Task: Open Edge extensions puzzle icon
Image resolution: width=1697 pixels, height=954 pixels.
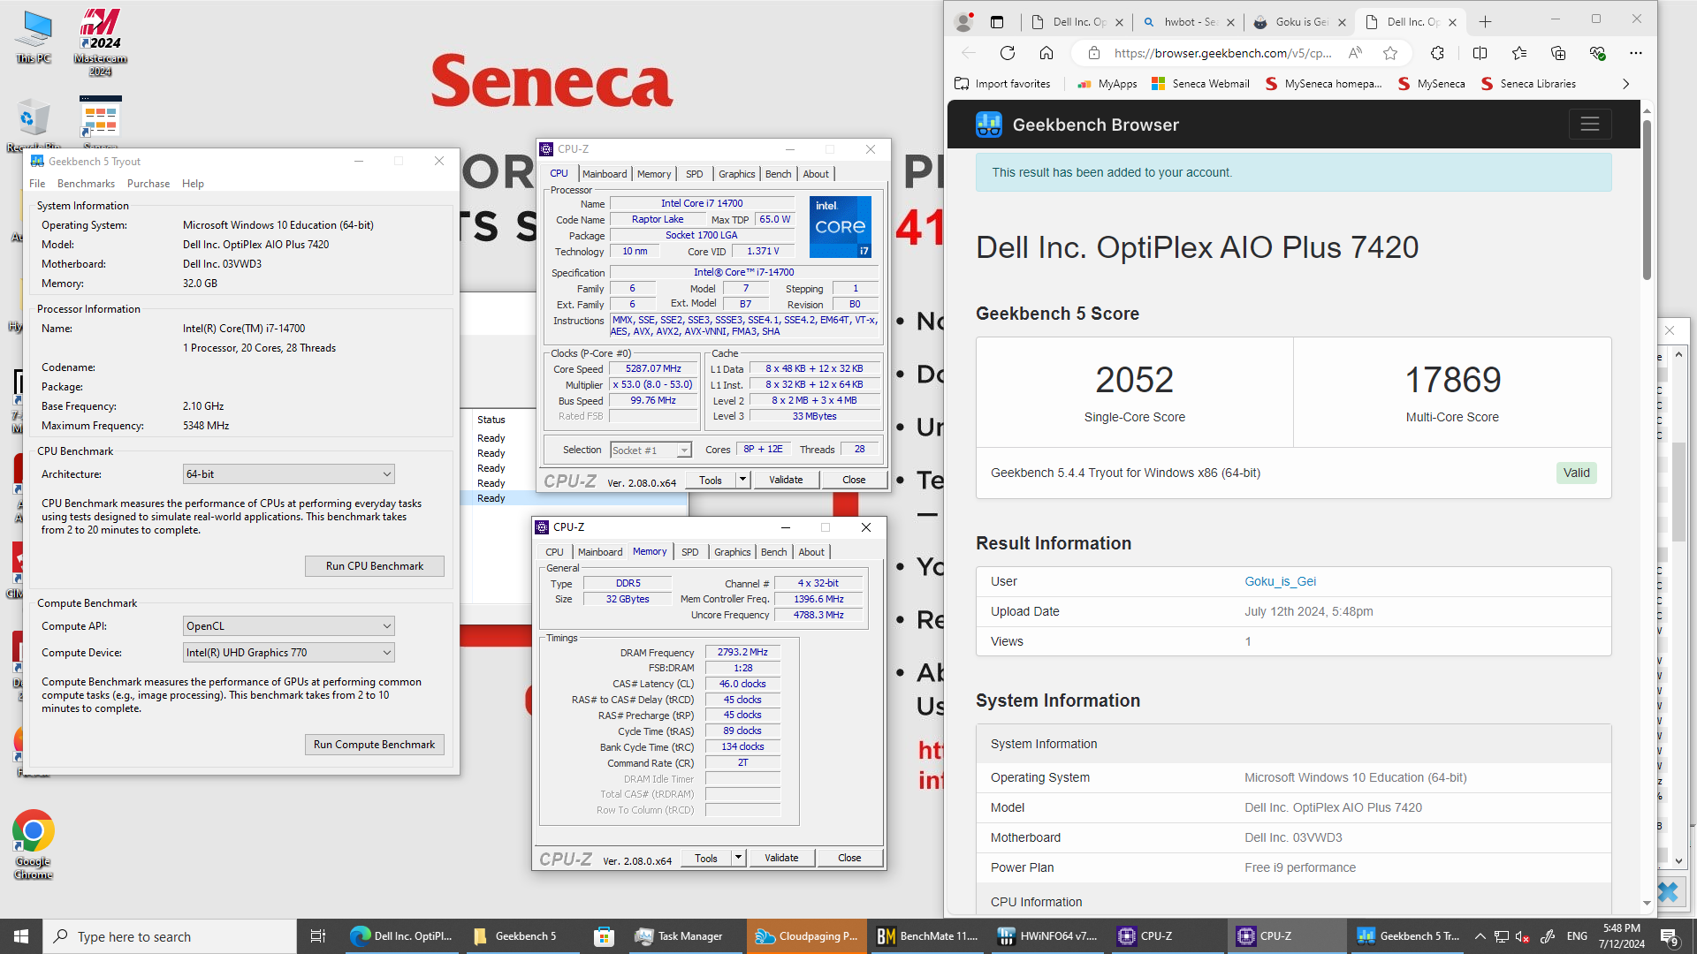Action: click(x=1437, y=53)
